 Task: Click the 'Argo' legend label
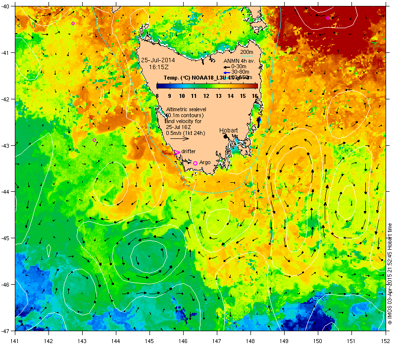point(205,163)
